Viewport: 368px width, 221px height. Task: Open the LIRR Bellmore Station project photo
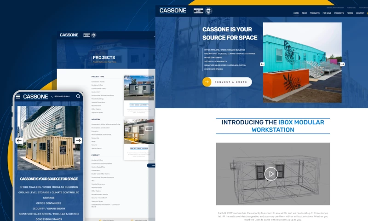tap(139, 132)
